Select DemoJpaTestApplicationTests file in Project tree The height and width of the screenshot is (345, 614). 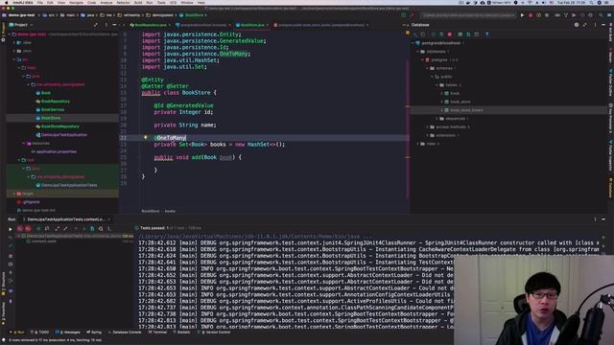69,185
